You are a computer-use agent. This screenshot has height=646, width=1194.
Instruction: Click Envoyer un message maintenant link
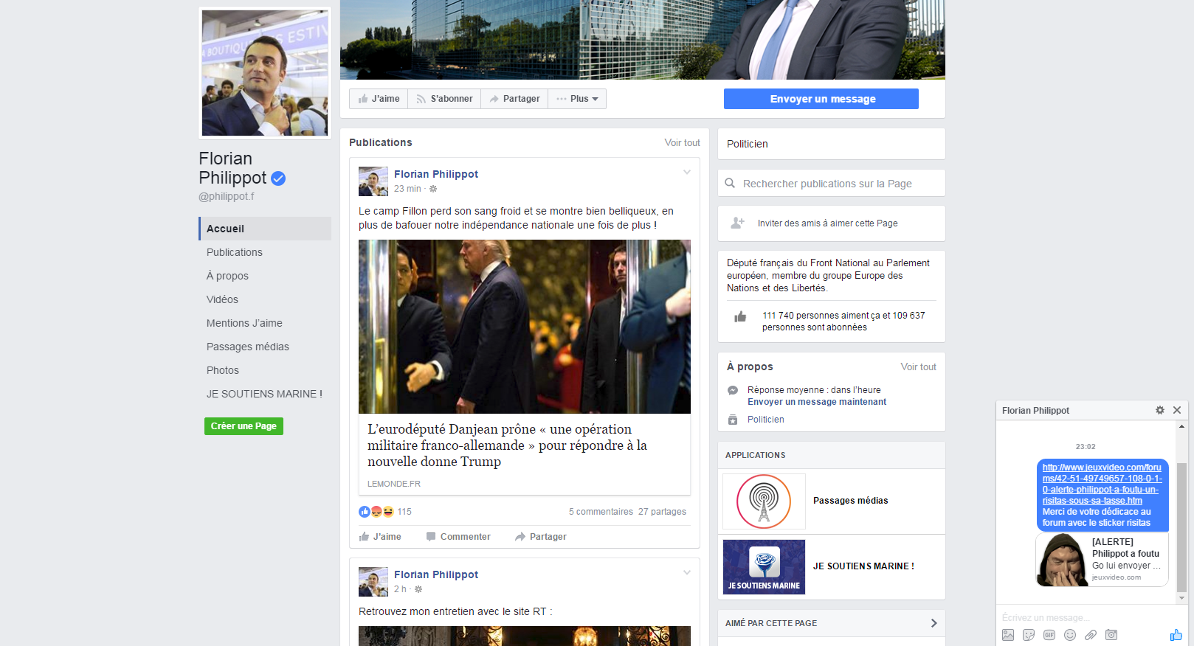[x=817, y=402]
